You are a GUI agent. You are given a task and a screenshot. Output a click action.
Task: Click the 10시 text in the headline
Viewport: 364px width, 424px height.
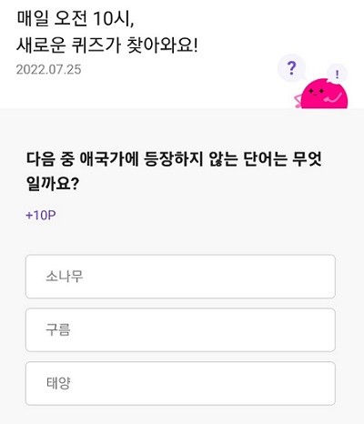point(114,19)
